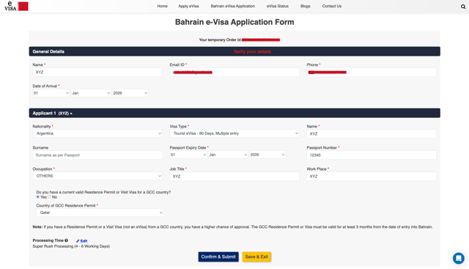Click the Job Title input field
The image size is (469, 269).
234,176
